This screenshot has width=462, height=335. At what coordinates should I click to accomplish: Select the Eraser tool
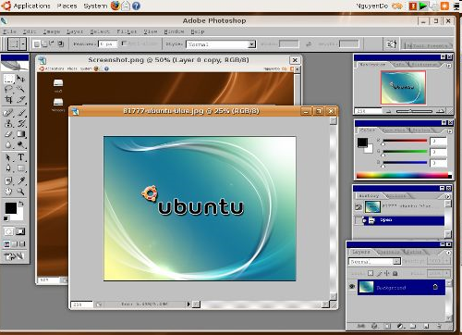pos(8,134)
